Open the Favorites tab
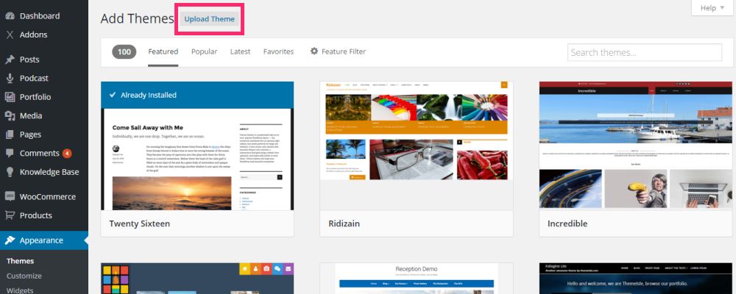The height and width of the screenshot is (294, 736). pos(278,51)
